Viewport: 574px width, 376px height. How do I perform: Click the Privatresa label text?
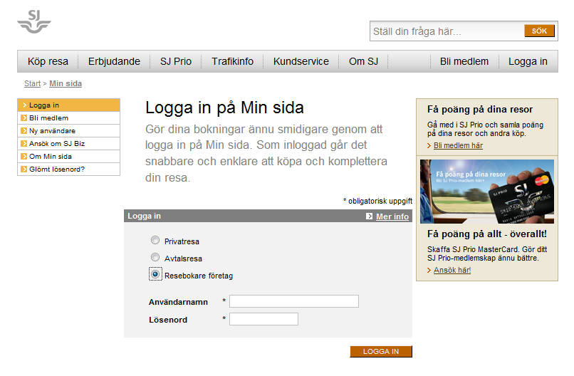pos(182,241)
